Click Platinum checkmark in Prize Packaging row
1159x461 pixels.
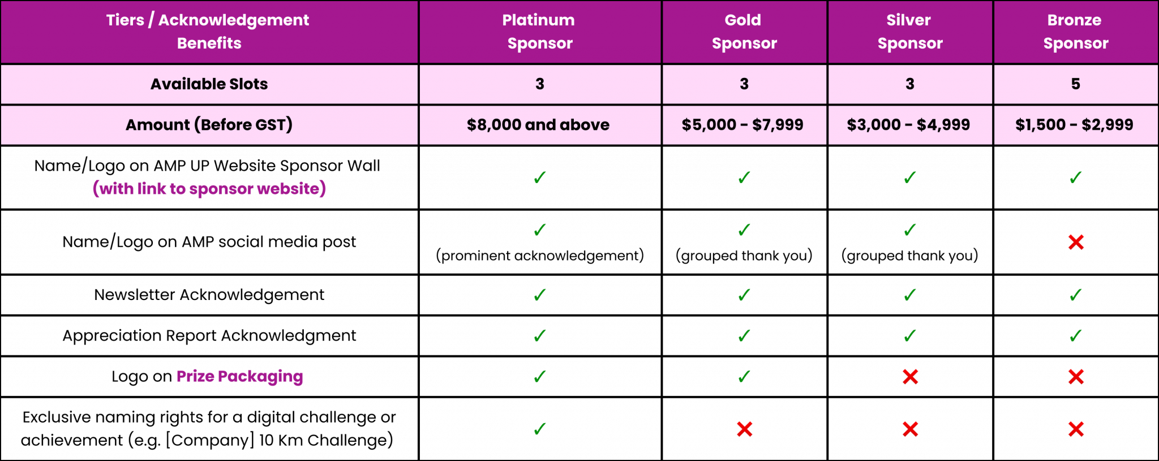click(539, 376)
